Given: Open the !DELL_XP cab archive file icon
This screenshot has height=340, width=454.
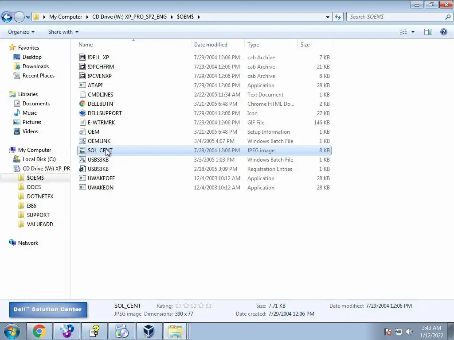Looking at the screenshot, I should click(82, 57).
